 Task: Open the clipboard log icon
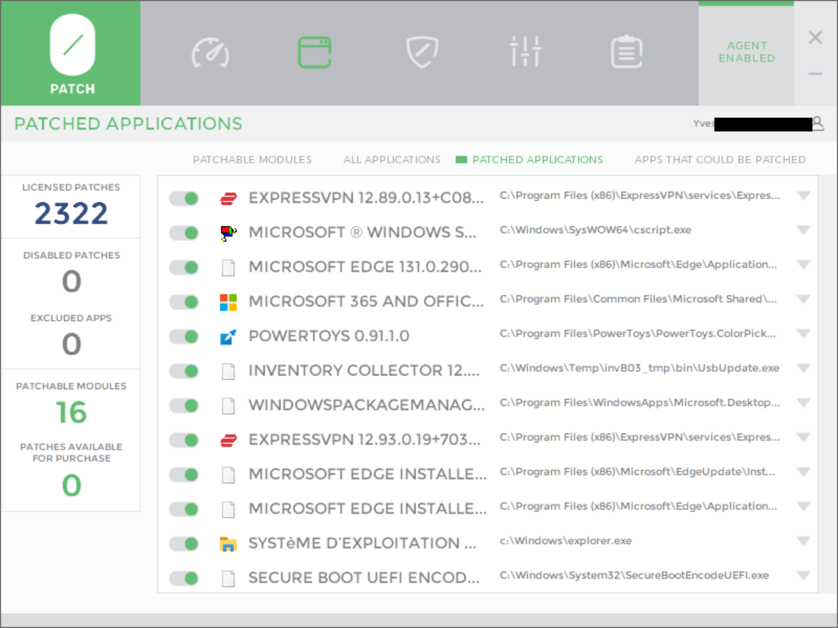[x=627, y=51]
